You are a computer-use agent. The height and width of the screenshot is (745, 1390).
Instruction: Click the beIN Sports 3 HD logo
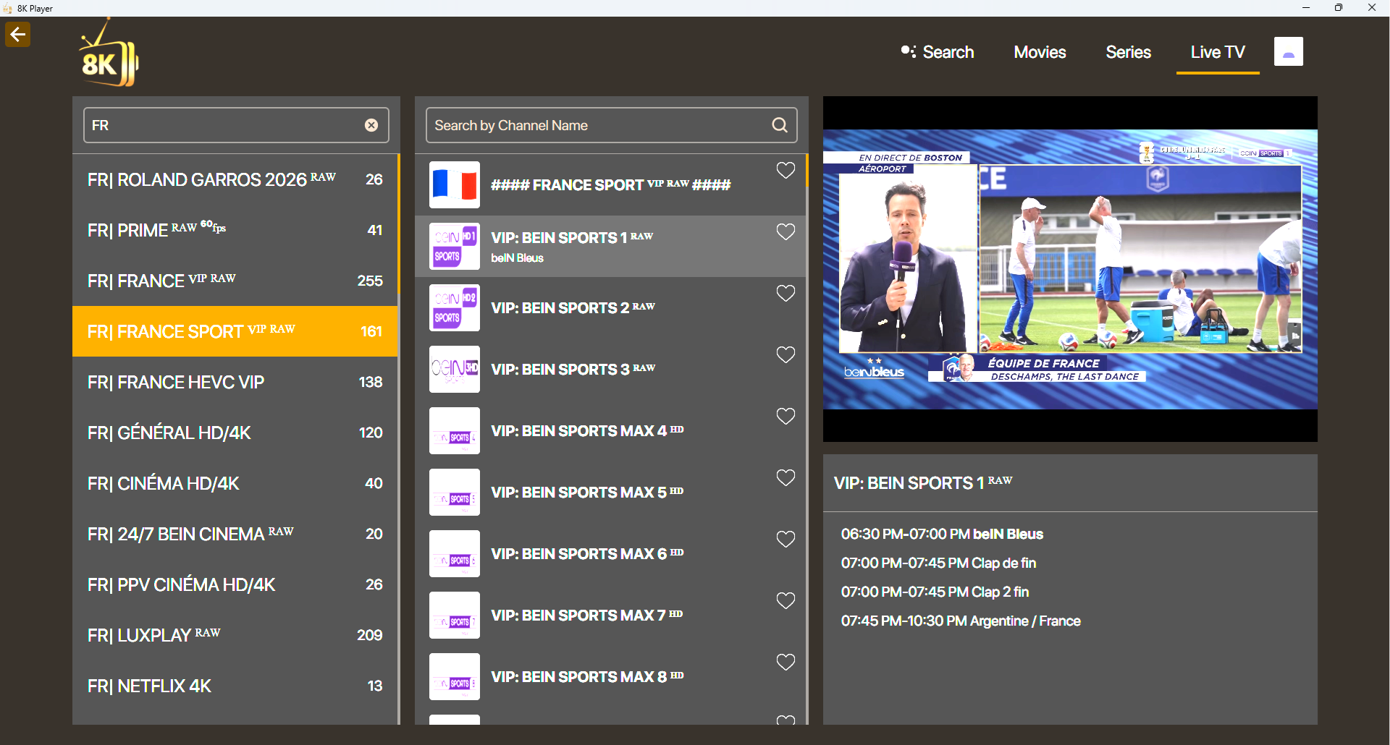(x=455, y=369)
